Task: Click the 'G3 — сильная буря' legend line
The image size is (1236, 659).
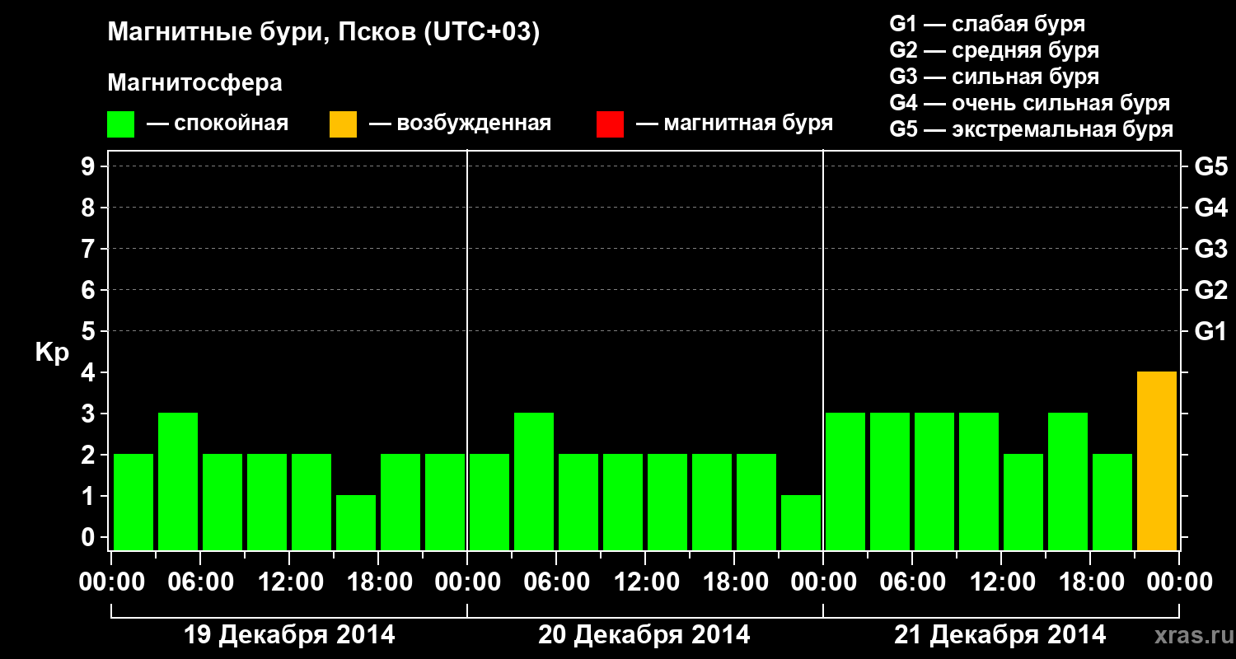Action: tap(995, 77)
